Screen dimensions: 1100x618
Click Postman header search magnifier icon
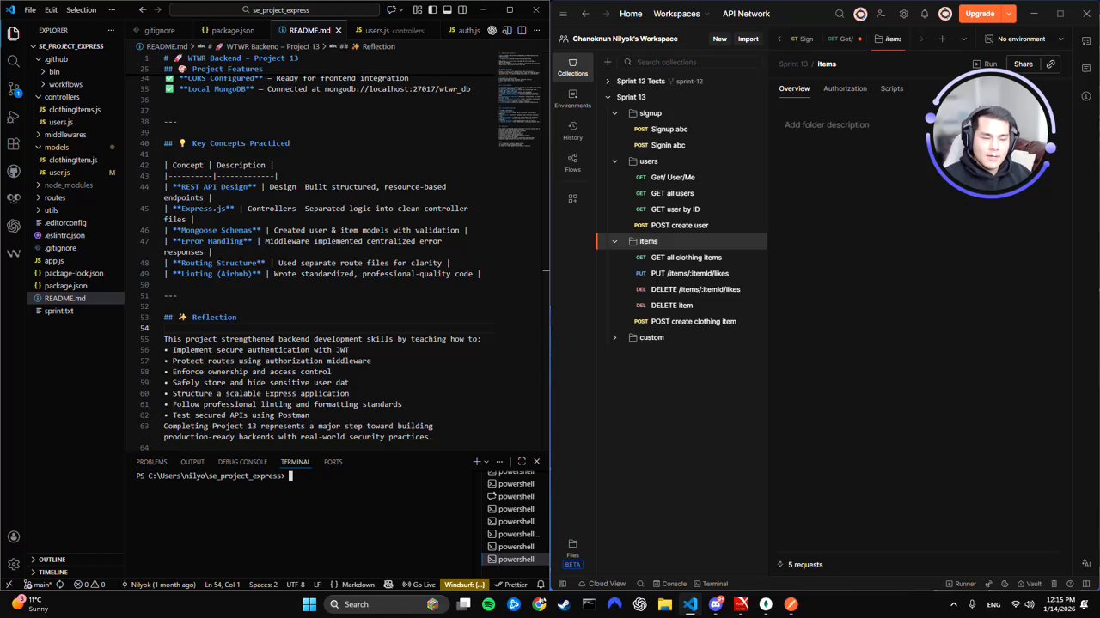[840, 14]
